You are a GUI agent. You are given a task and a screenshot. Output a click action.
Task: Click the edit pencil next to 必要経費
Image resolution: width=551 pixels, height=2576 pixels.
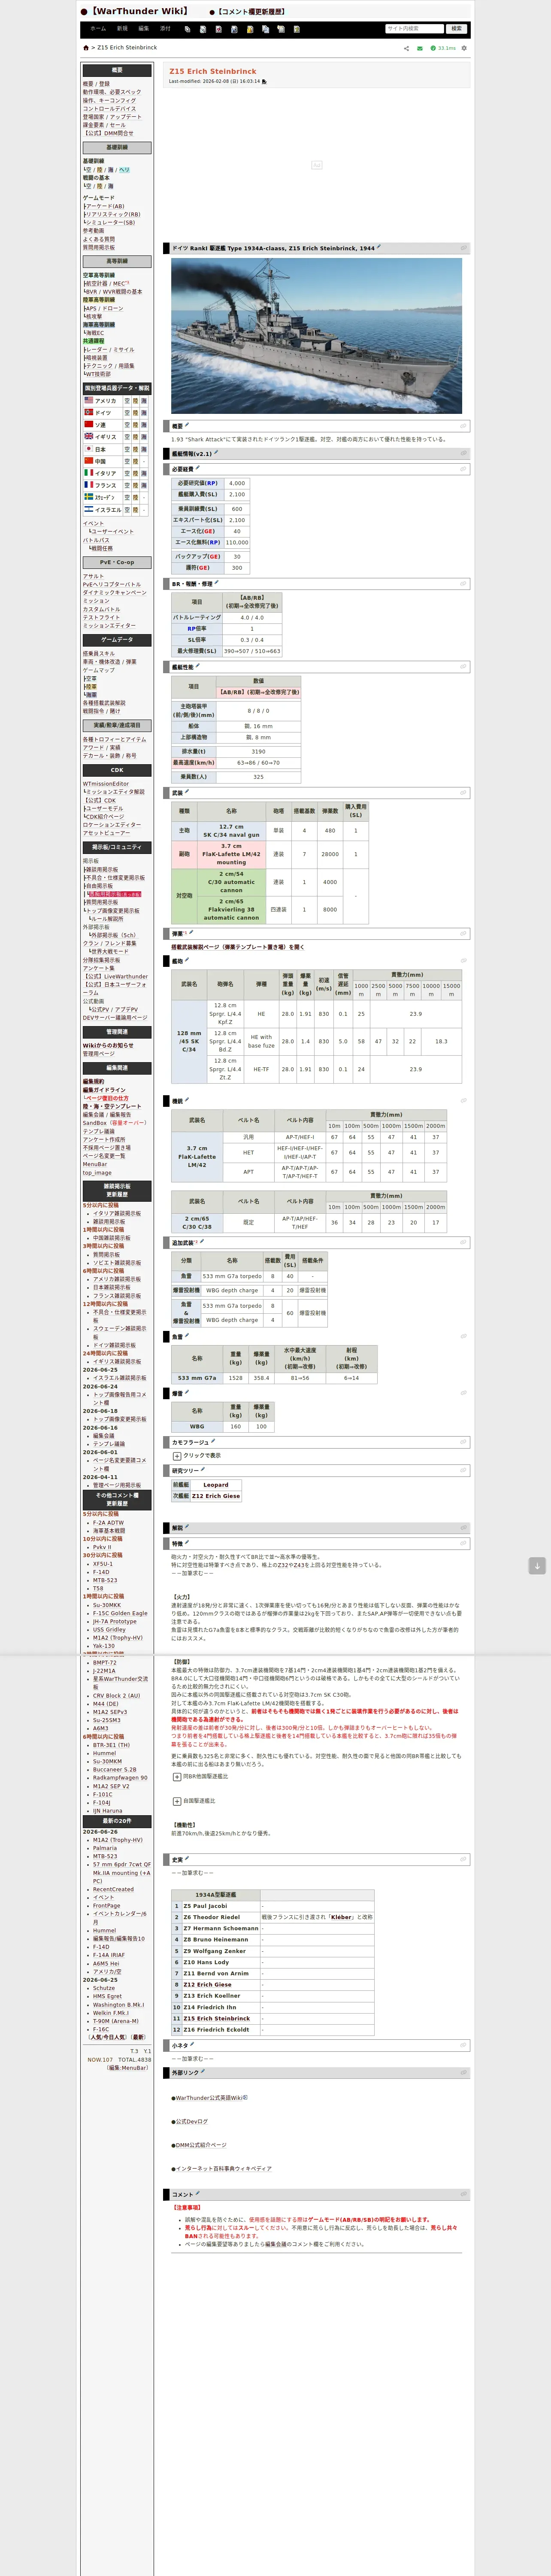[x=198, y=468]
